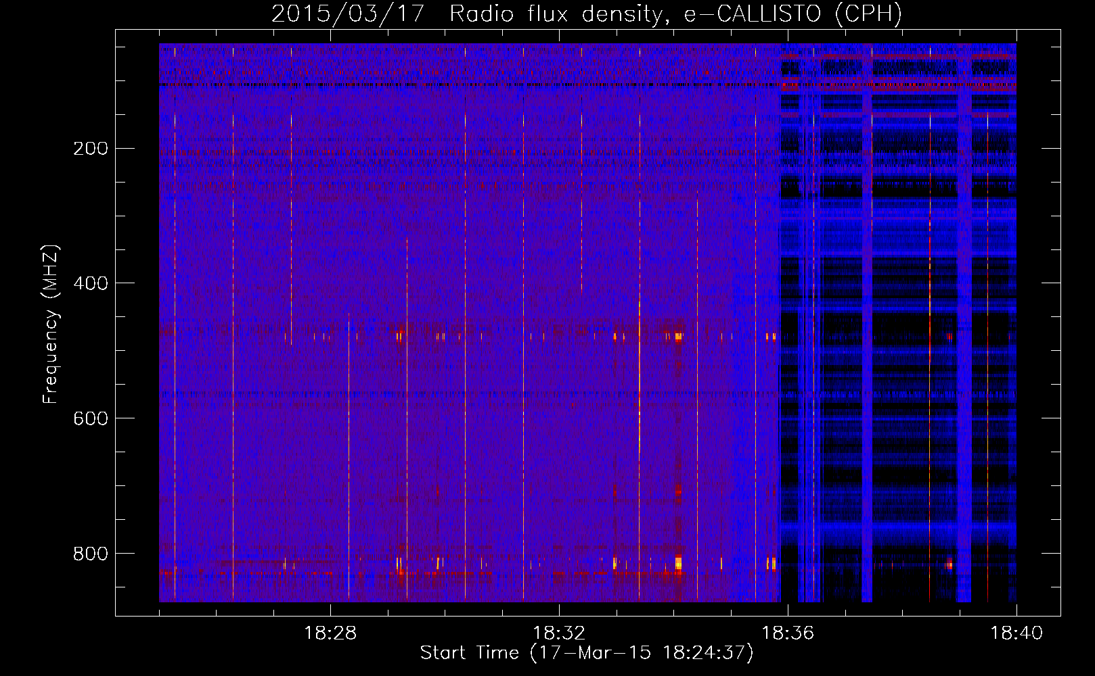The width and height of the screenshot is (1095, 676).
Task: Click the 200 frequency tick label
Action: point(91,149)
